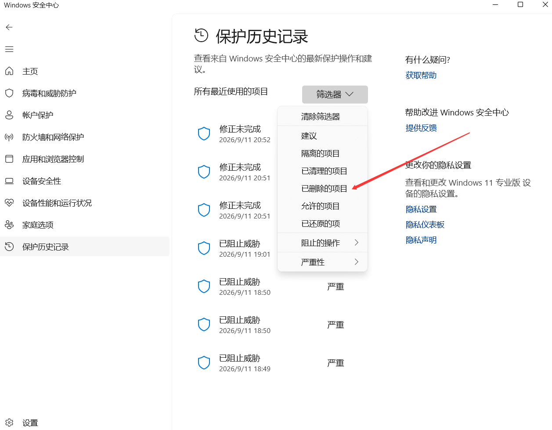Click the 获取帮助 link

(421, 75)
